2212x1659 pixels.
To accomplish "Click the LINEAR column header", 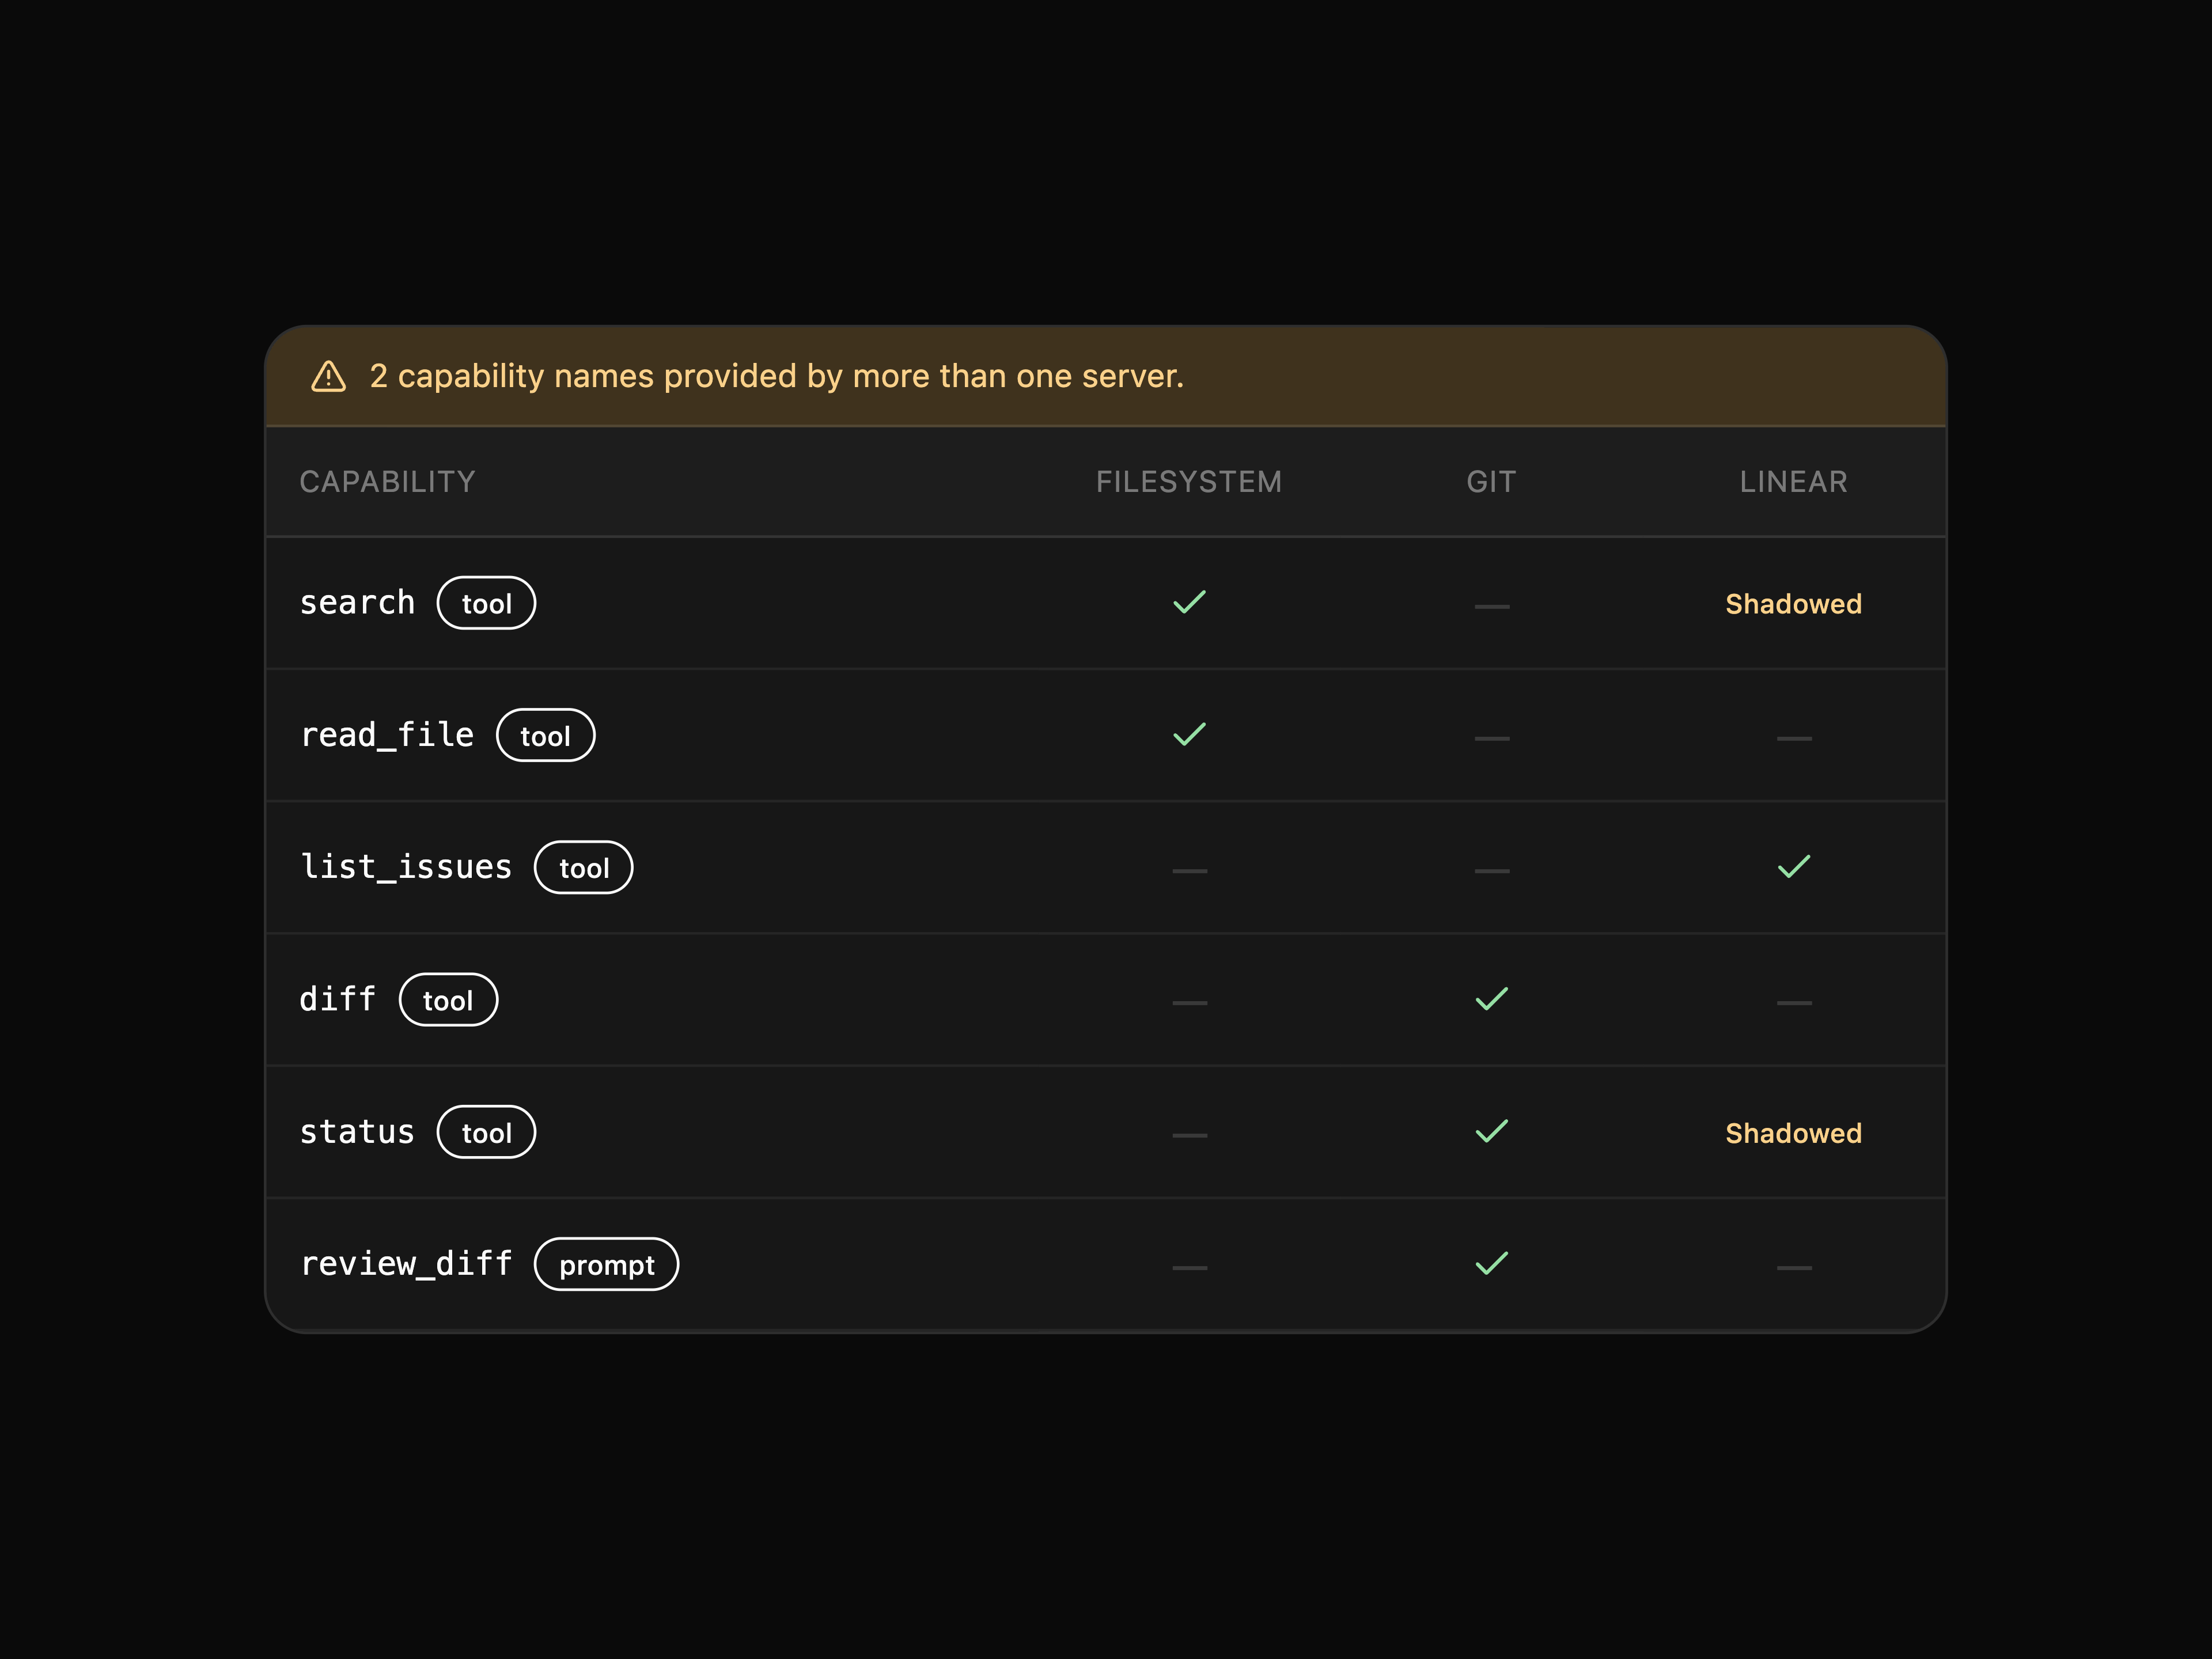I will pyautogui.click(x=1793, y=482).
